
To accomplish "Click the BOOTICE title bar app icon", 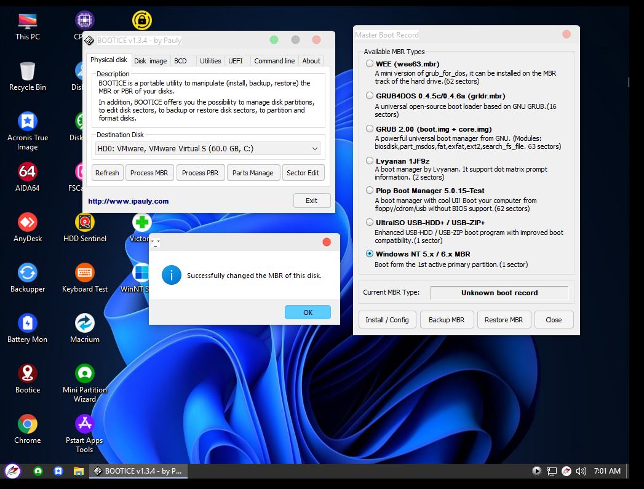I will click(x=89, y=40).
